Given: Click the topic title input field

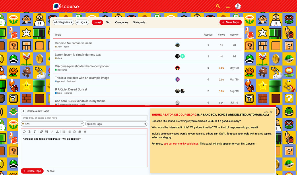Looking at the screenshot, I should coord(84,118).
